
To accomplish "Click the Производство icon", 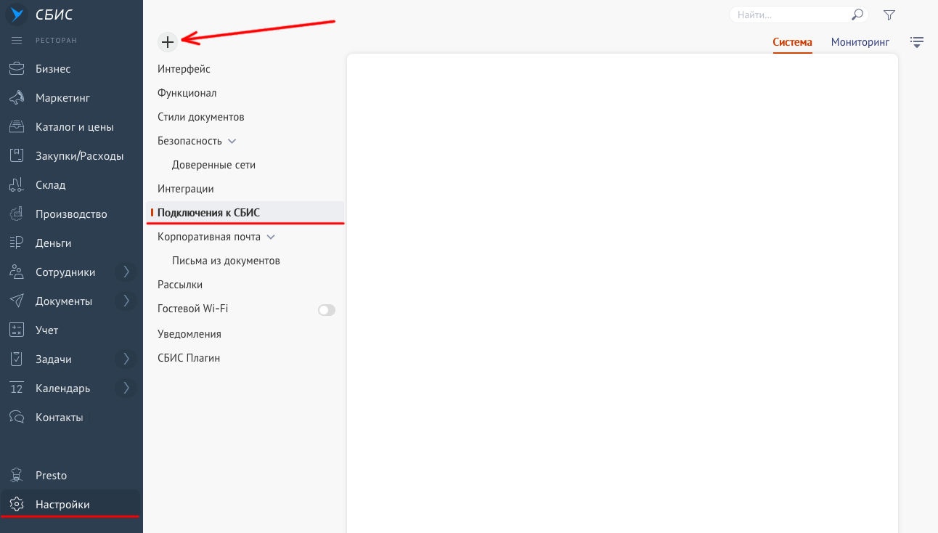I will point(17,214).
